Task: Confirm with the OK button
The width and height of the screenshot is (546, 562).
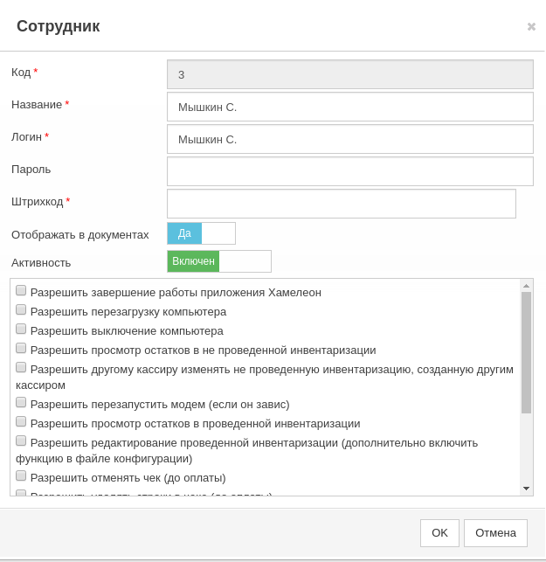Action: pos(439,533)
